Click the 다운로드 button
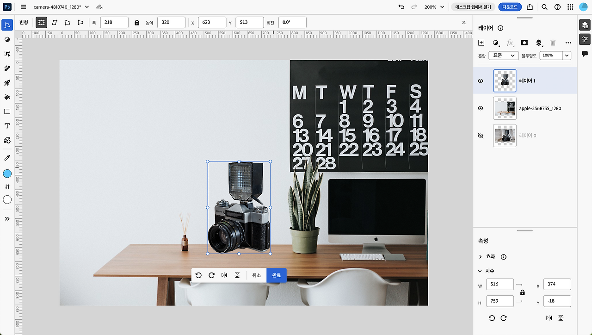 coord(510,7)
